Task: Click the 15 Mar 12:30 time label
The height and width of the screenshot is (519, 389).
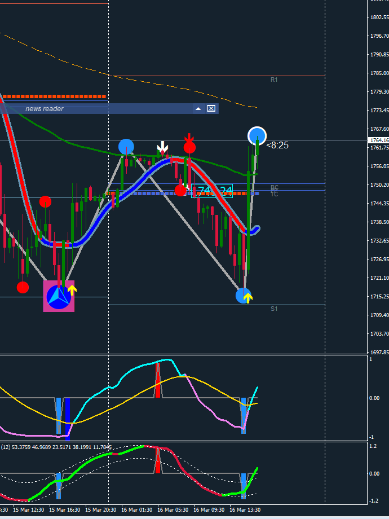Action: pos(28,510)
